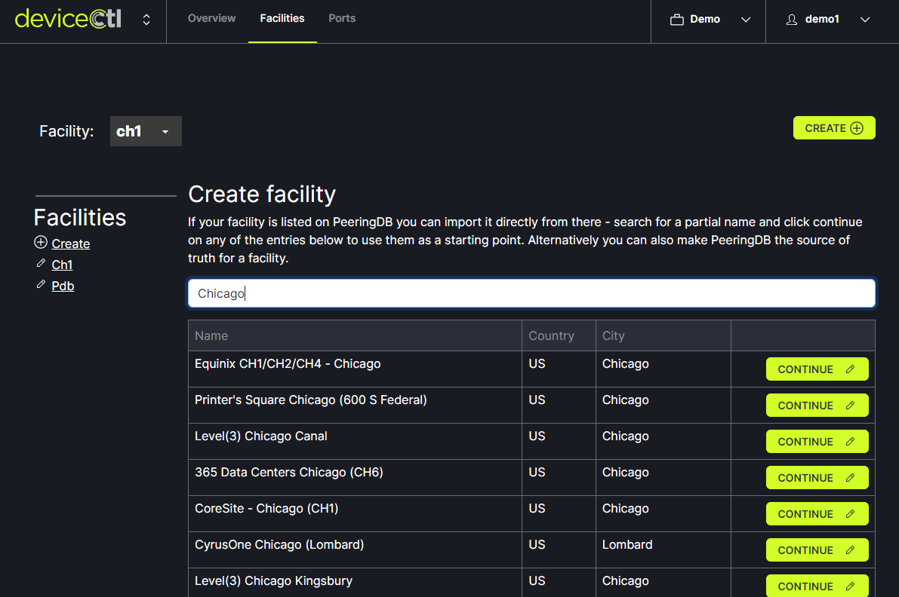Open the Pdb facility link
The image size is (899, 597).
(63, 286)
